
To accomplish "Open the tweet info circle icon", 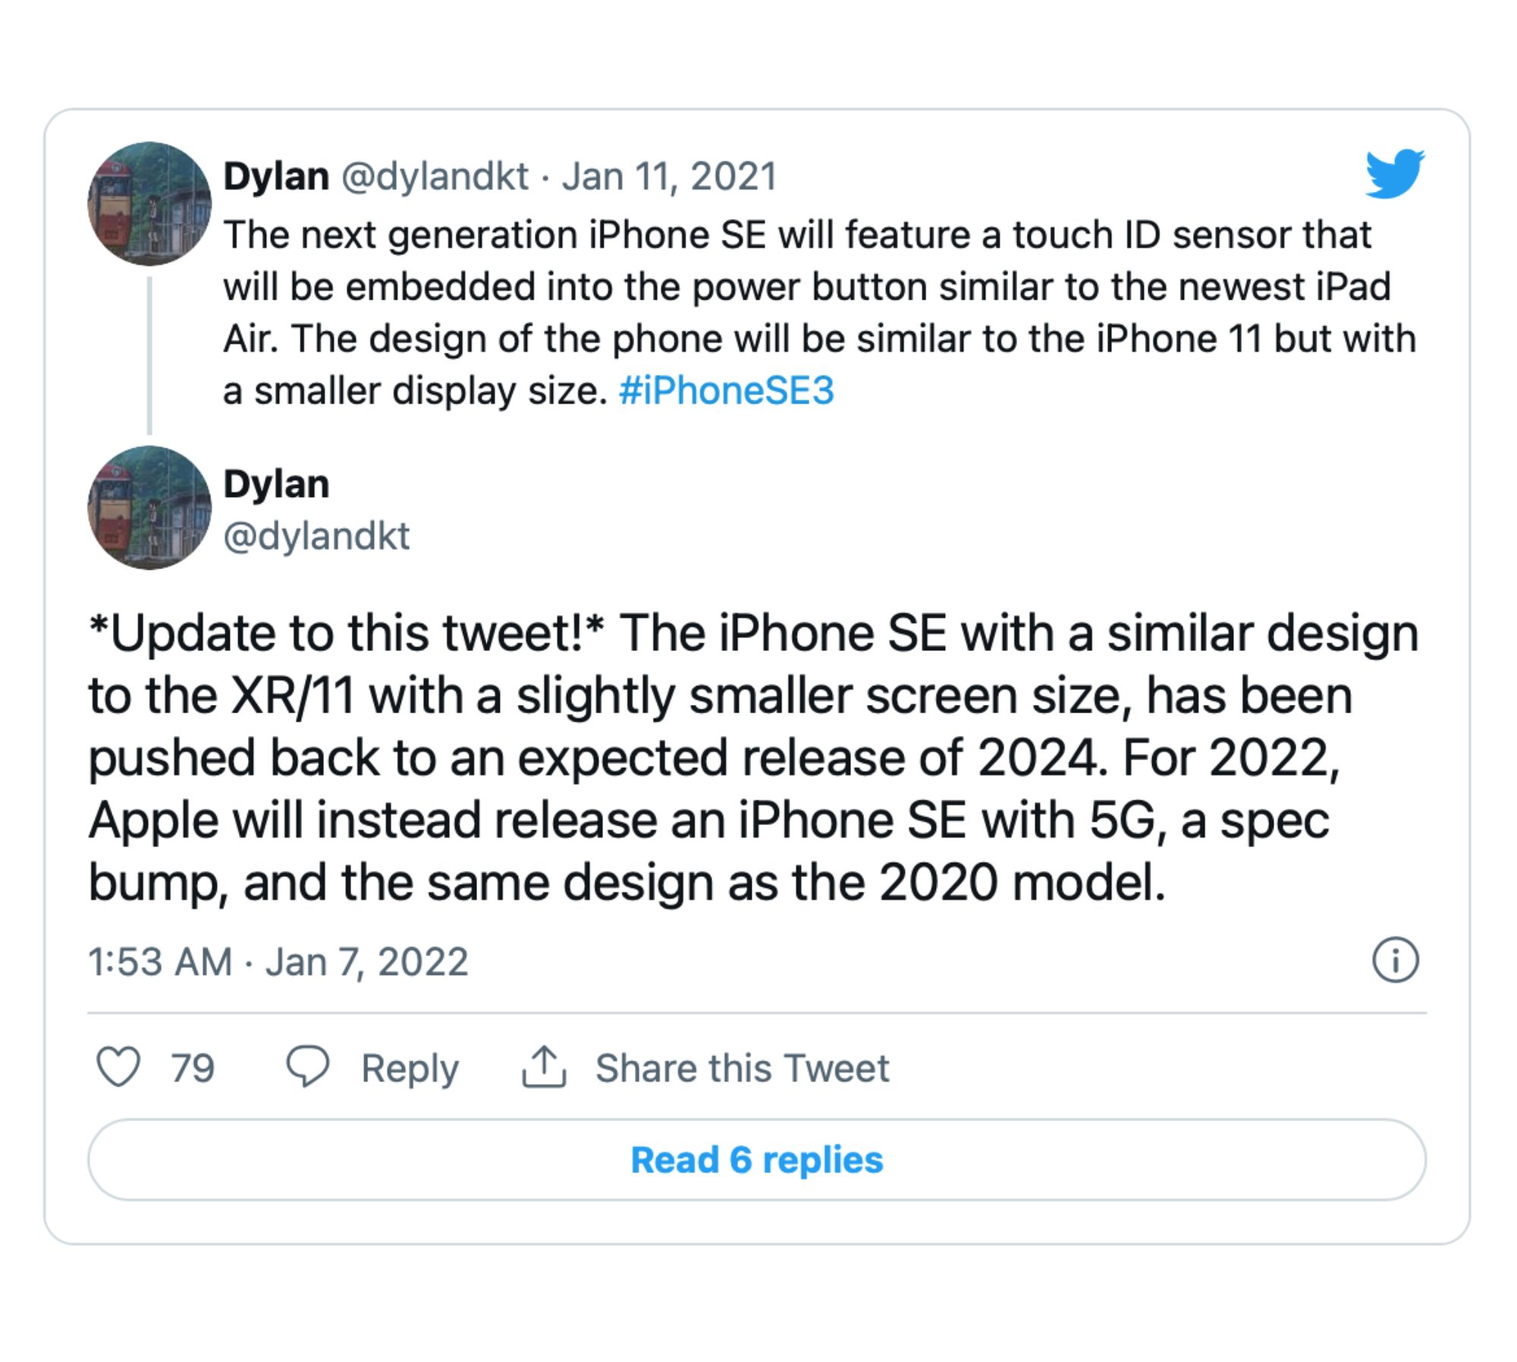I will (x=1395, y=961).
